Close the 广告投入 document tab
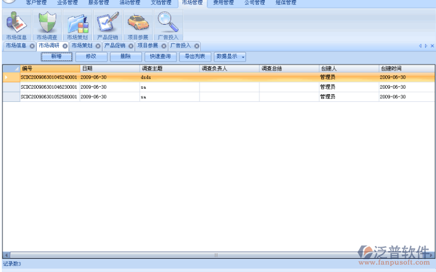The height and width of the screenshot is (272, 436). click(x=197, y=46)
